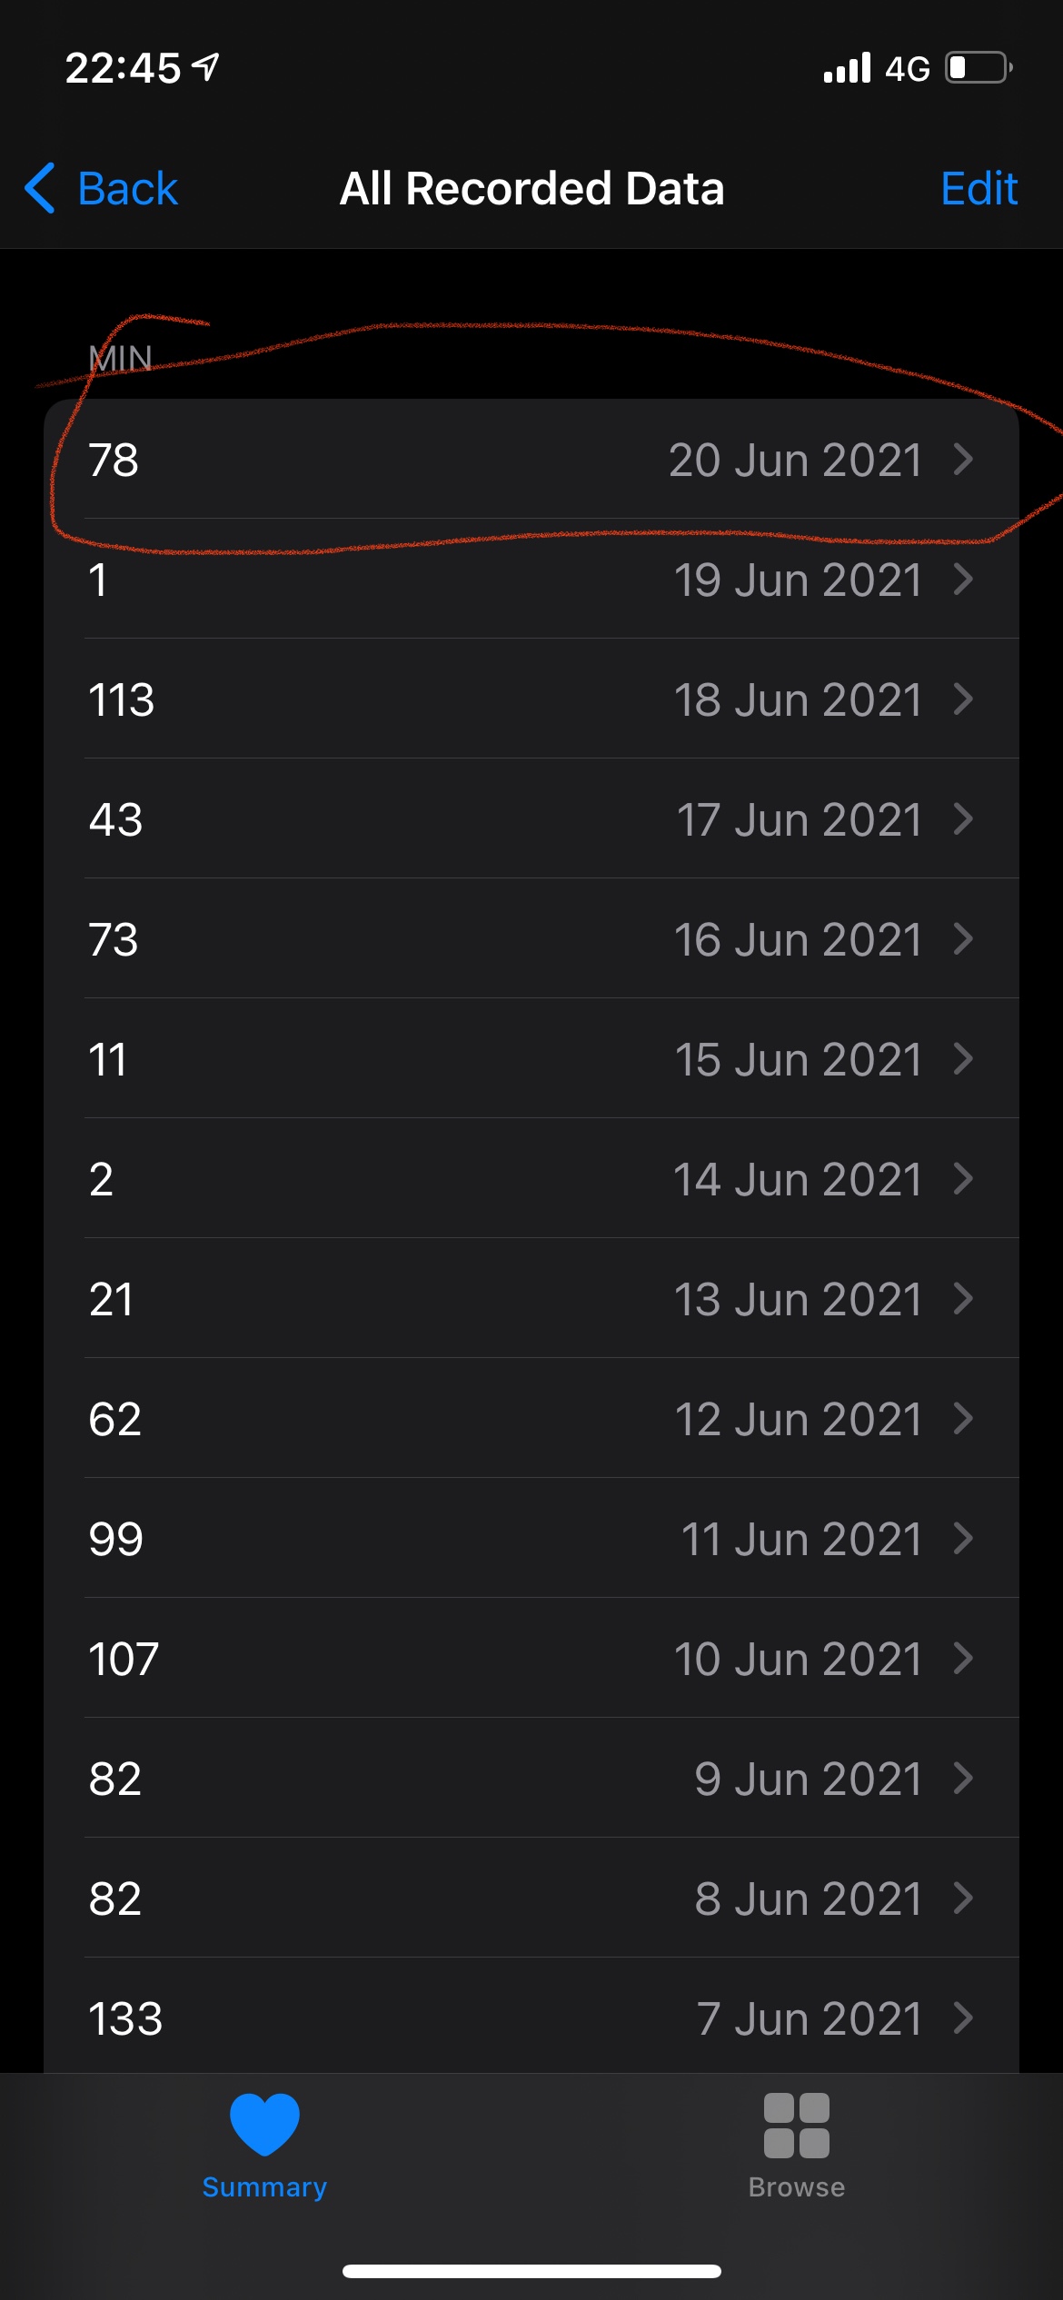Image resolution: width=1063 pixels, height=2300 pixels.
Task: Tap the cellular signal bars icon
Action: click(847, 68)
